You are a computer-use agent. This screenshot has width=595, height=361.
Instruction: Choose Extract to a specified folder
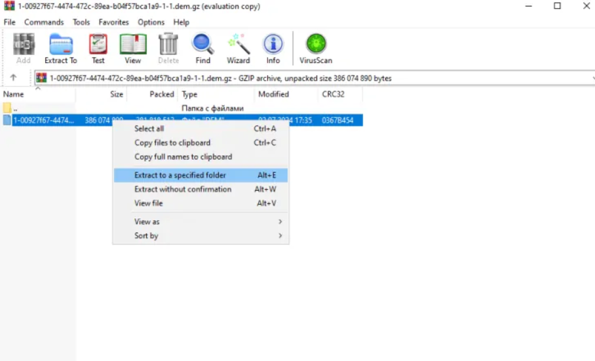coord(201,175)
